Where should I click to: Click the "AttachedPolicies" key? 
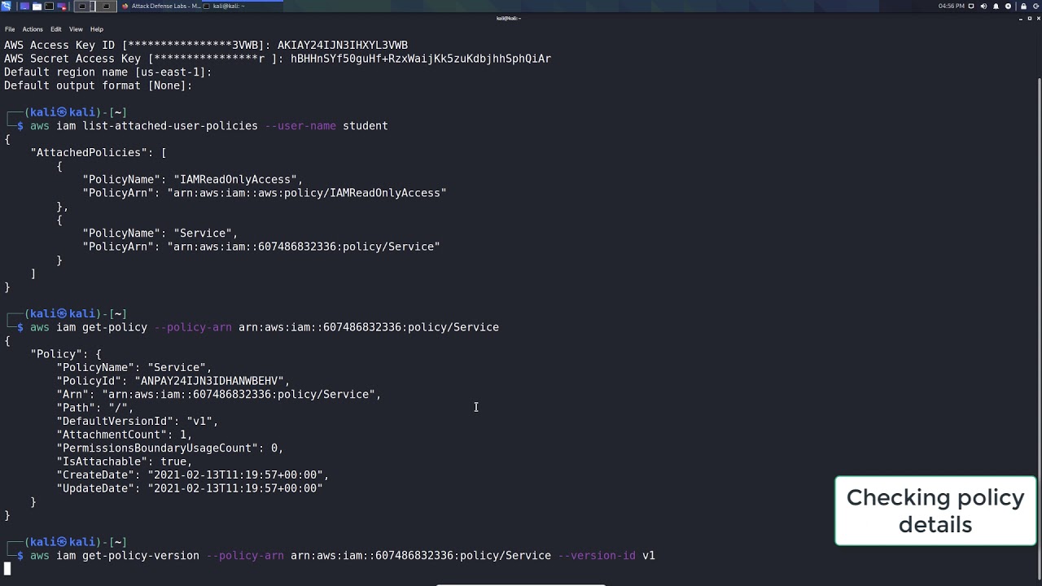pos(89,152)
